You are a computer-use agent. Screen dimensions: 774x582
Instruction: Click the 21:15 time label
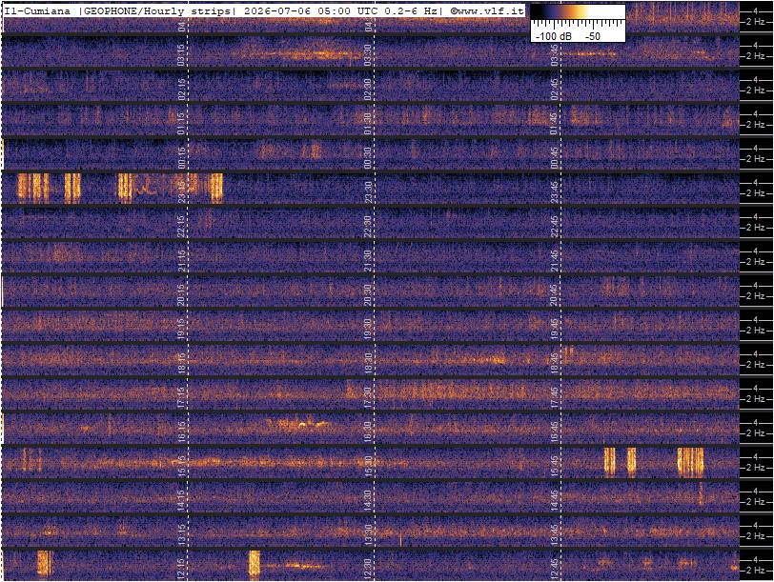coord(181,261)
